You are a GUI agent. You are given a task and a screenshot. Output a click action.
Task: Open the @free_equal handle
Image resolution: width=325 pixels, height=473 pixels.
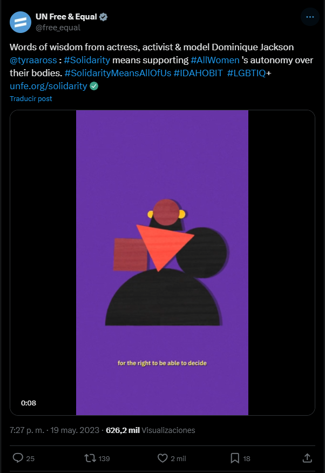click(58, 28)
